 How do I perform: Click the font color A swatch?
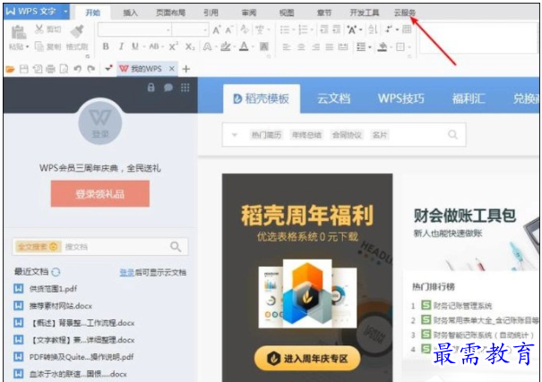click(244, 47)
